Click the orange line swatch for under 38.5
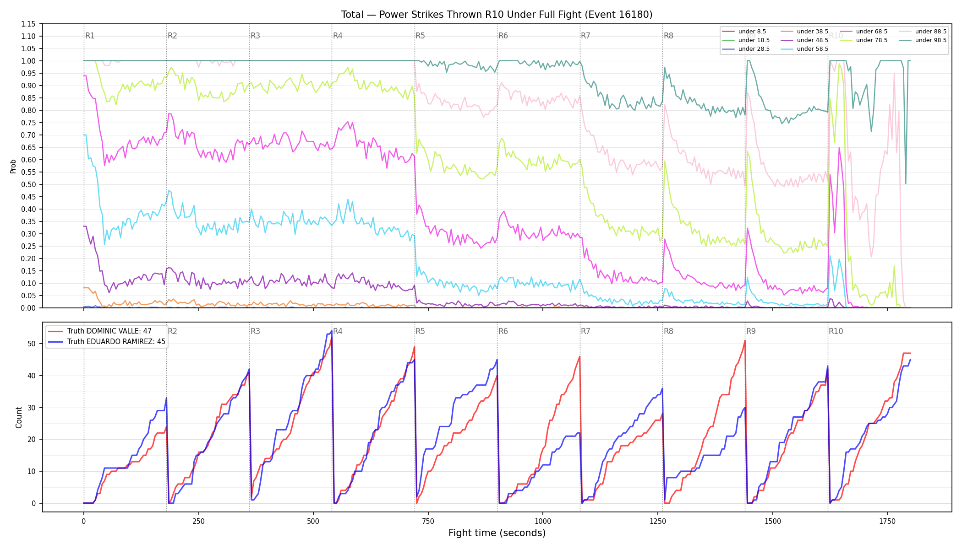This screenshot has width=962, height=549. [x=787, y=32]
